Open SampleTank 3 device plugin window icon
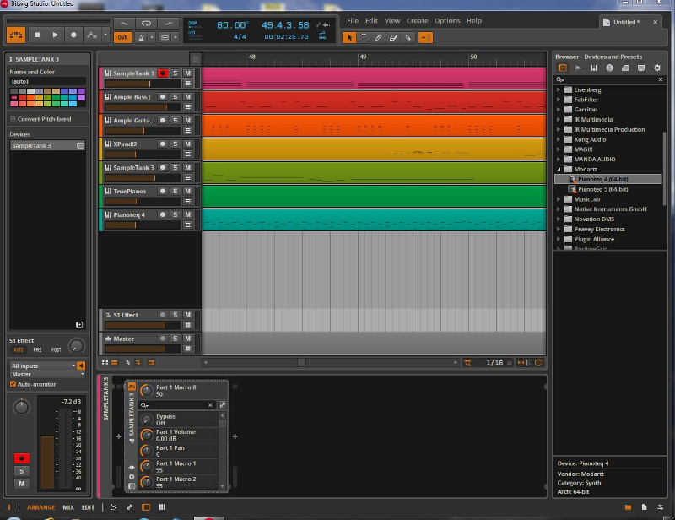This screenshot has width=675, height=520. click(x=80, y=146)
